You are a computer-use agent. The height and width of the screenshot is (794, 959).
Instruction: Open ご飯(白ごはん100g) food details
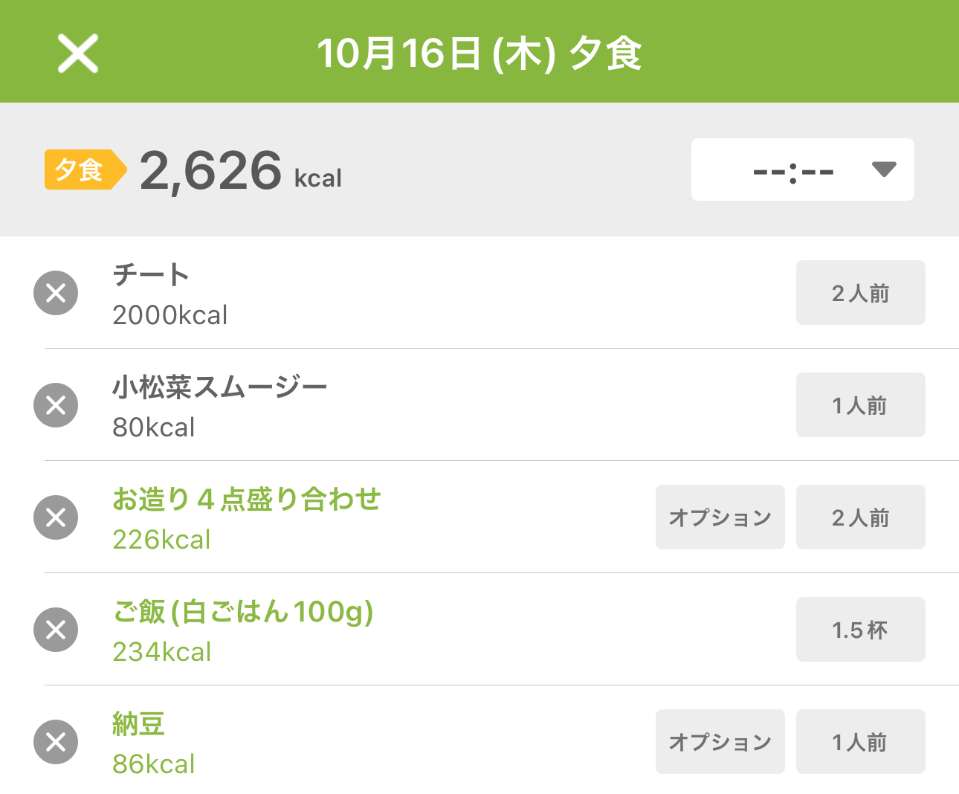242,612
